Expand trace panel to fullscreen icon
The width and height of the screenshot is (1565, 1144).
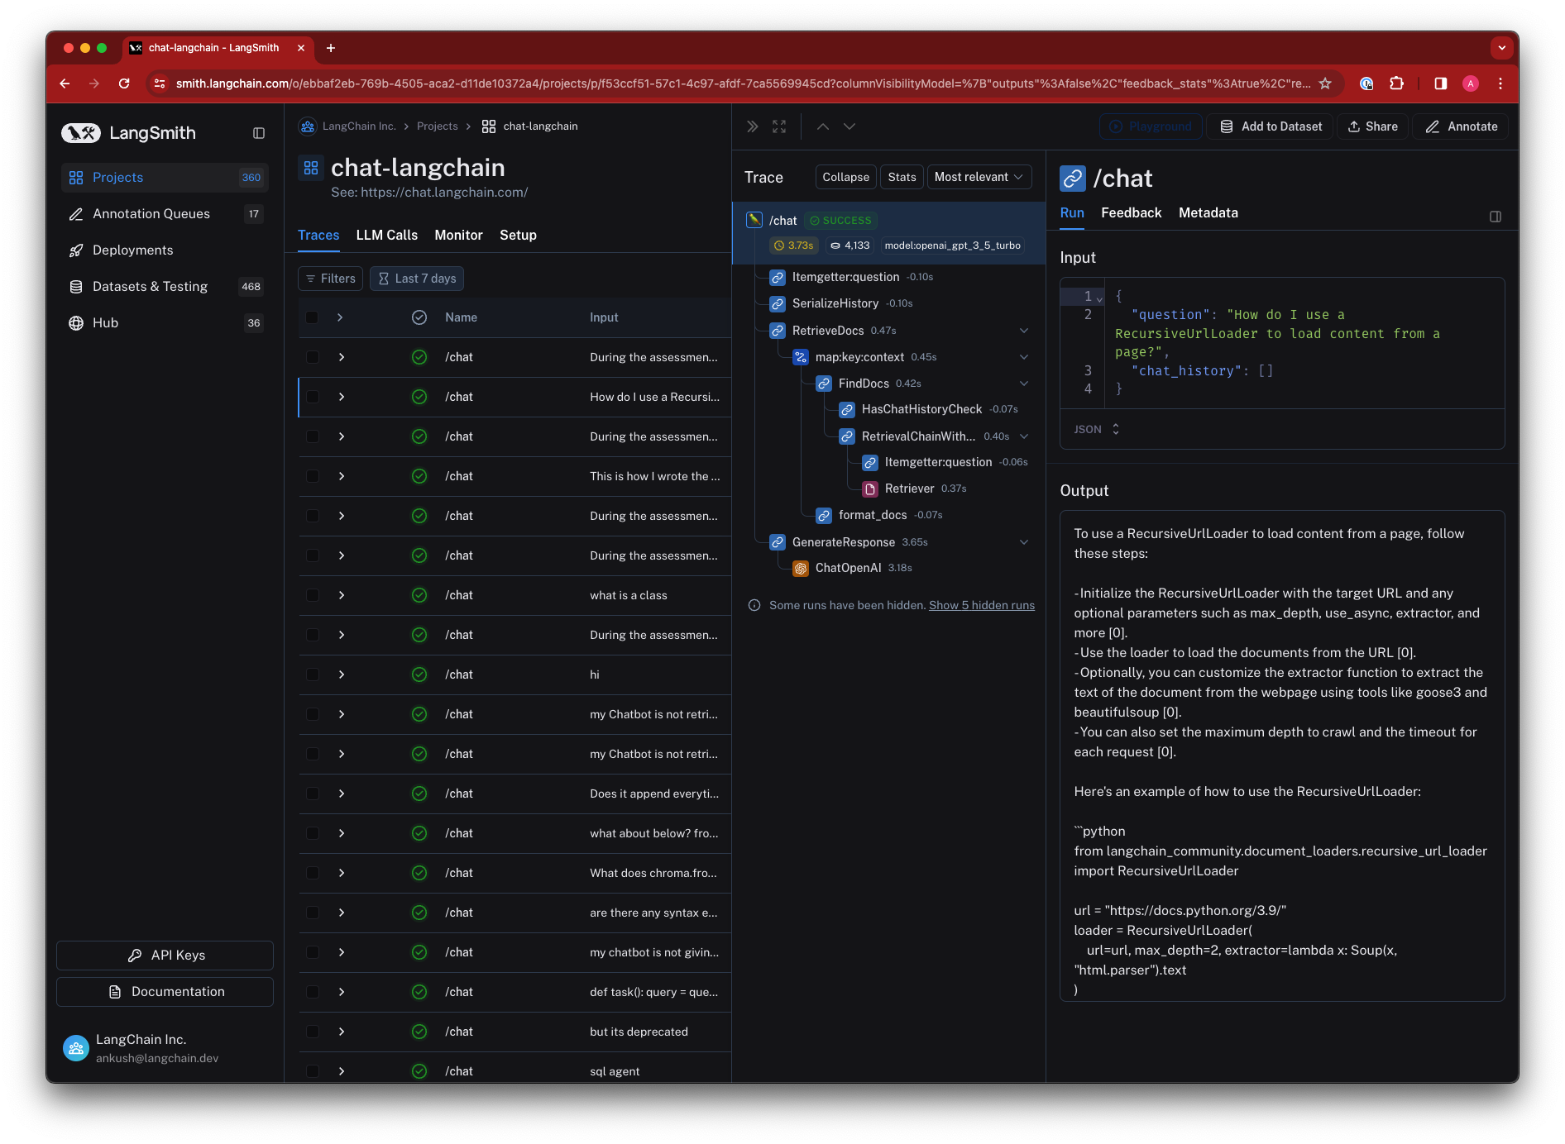point(779,126)
